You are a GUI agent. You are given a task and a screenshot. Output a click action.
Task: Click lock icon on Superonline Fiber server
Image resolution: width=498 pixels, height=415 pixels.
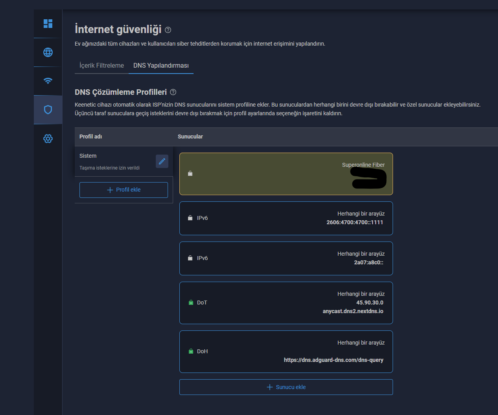pos(190,173)
